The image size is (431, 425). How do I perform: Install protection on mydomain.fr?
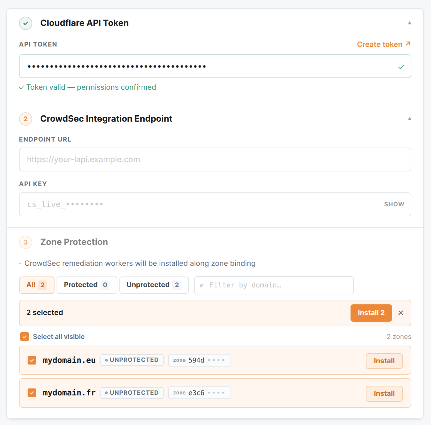(x=384, y=393)
